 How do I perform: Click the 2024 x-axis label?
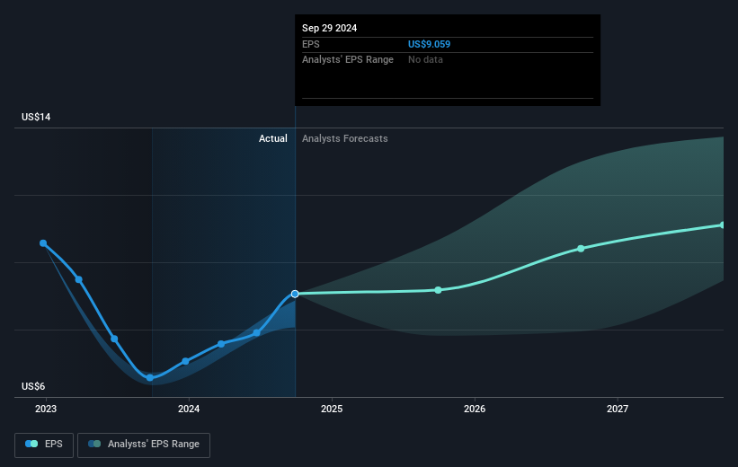pyautogui.click(x=189, y=410)
